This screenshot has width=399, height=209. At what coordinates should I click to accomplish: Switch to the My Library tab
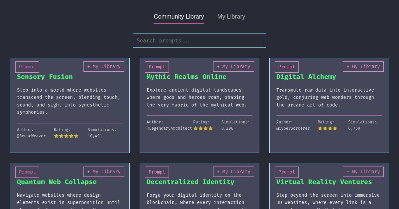[x=231, y=17]
